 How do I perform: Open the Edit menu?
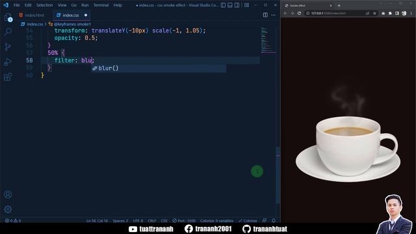pos(28,5)
